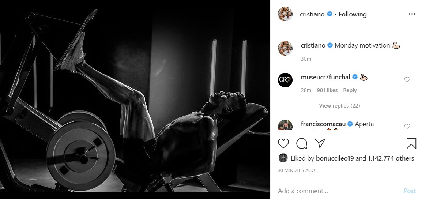Show the 901 likes on the comment

327,90
